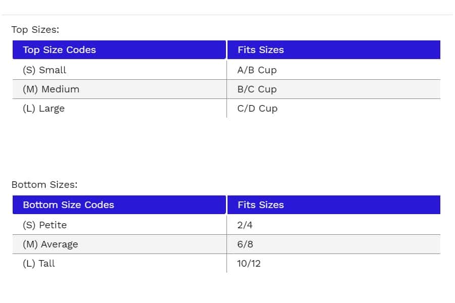Select the (M) Medium row cell
Viewport: 455px width, 303px height.
tap(51, 89)
